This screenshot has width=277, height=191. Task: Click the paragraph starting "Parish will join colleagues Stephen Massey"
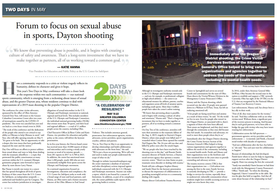coord(163,172)
